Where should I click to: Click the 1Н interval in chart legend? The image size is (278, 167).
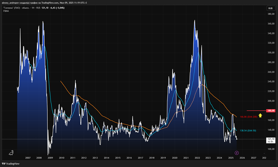coord(33,8)
